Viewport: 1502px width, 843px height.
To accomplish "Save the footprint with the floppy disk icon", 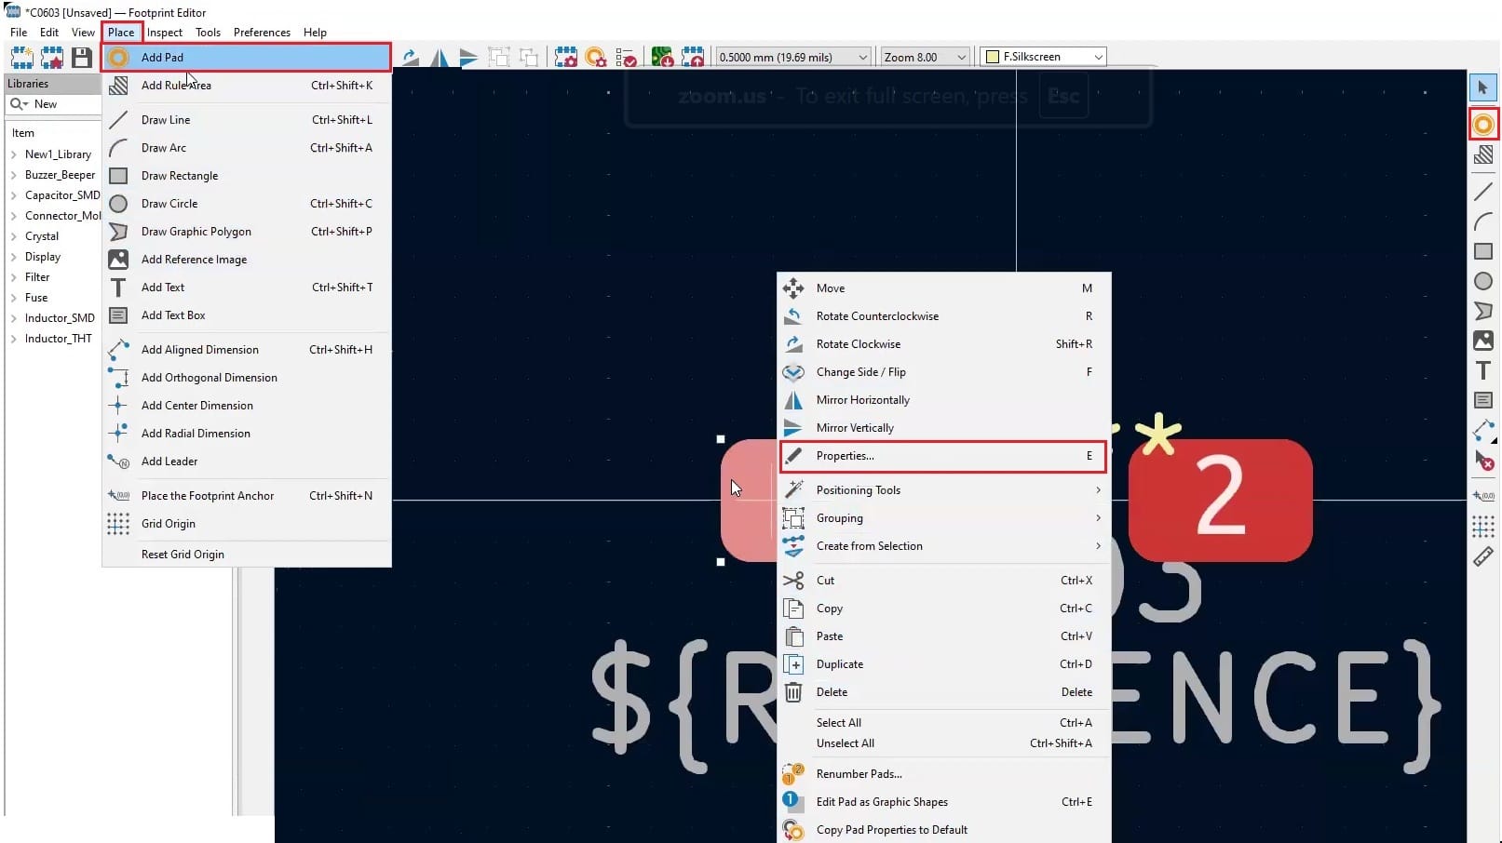I will click(x=82, y=58).
